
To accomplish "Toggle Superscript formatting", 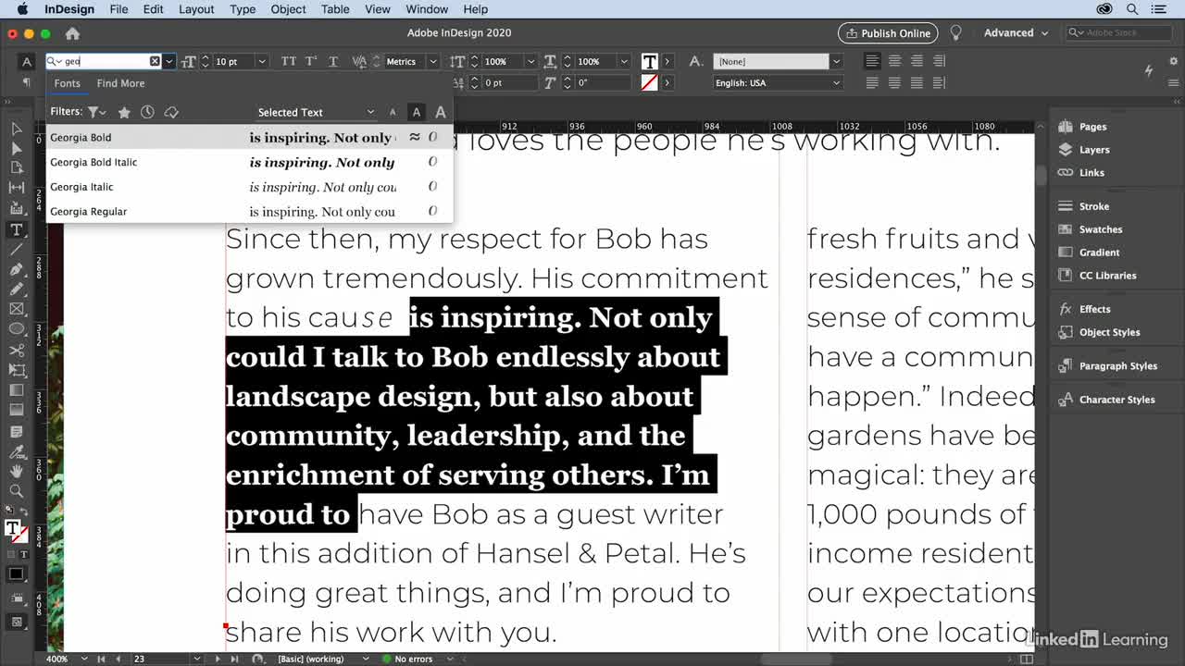I will 311,61.
